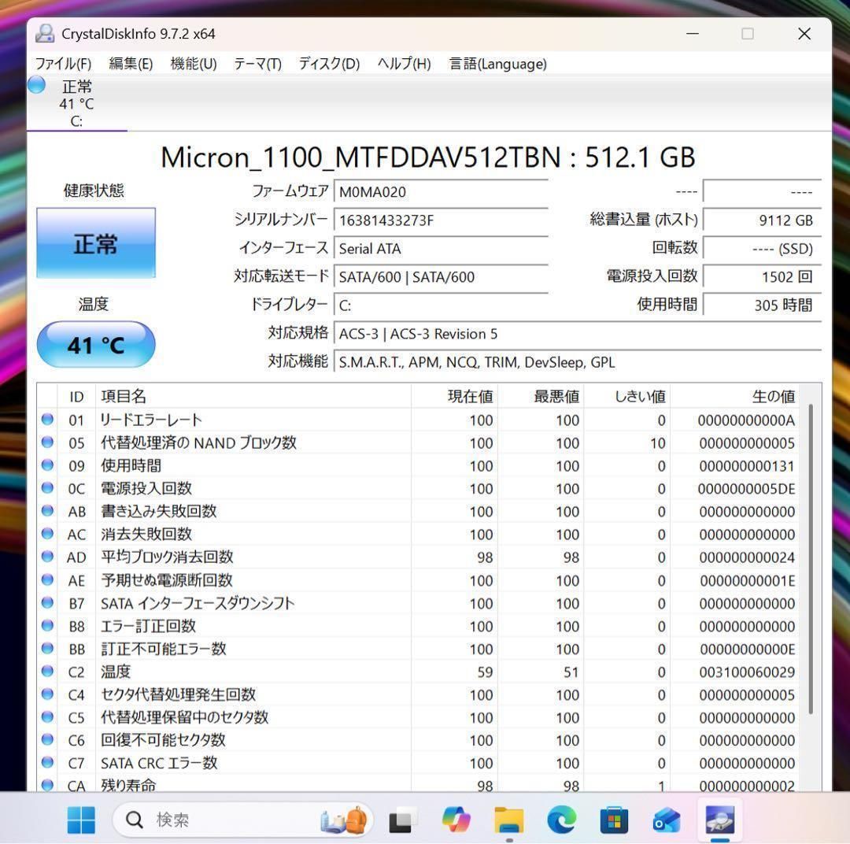
Task: Click the blue status dot beside 電源投入回数
Action: (47, 488)
